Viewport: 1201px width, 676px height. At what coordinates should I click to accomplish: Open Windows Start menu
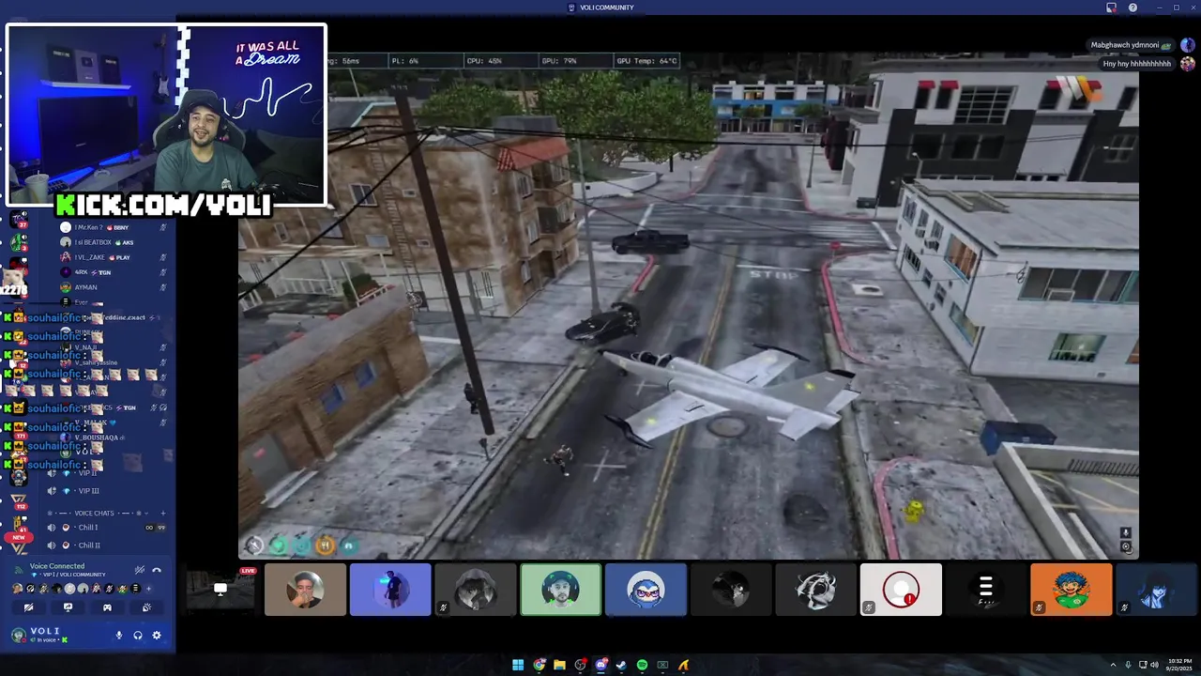518,665
